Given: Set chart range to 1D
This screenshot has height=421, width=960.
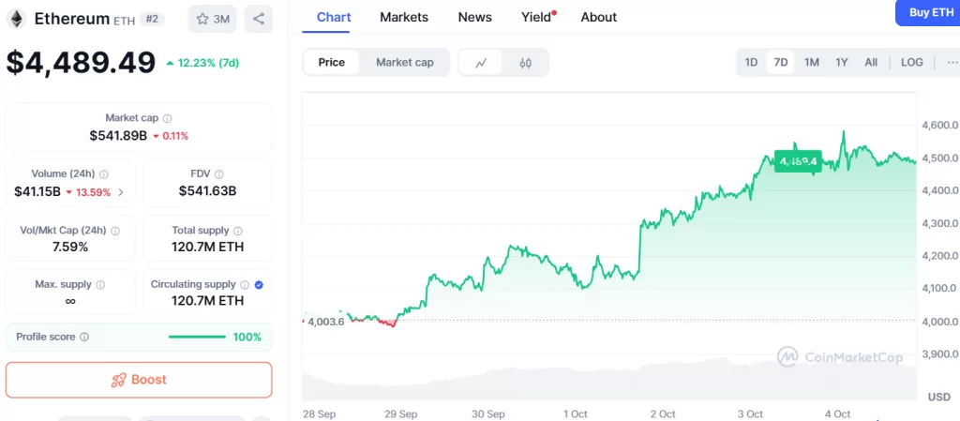Looking at the screenshot, I should [751, 63].
